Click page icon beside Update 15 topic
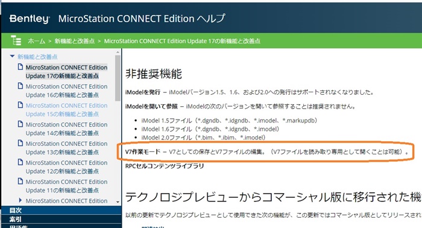This screenshot has height=228, width=422. [20, 105]
